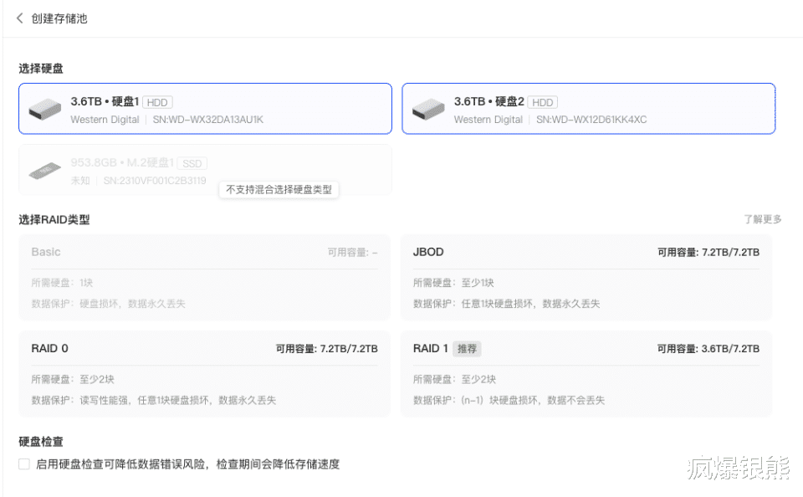Click the 选择RAID类型 heading

[54, 220]
